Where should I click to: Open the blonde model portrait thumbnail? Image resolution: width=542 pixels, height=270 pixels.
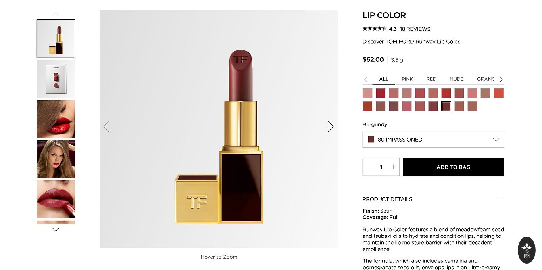tap(56, 159)
